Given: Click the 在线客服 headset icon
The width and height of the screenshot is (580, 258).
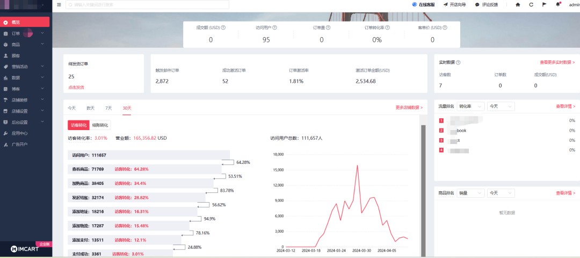Looking at the screenshot, I should (x=414, y=4).
